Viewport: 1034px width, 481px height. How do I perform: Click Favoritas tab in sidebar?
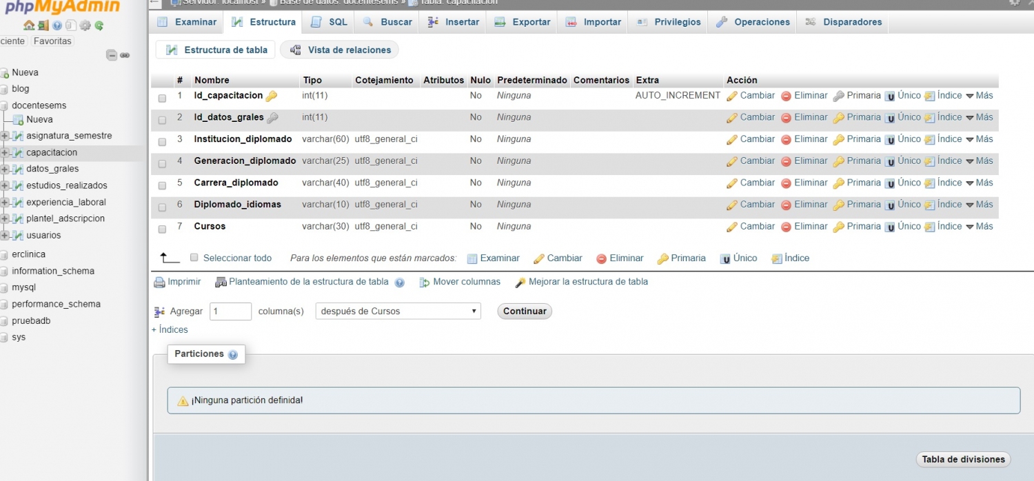pyautogui.click(x=52, y=41)
